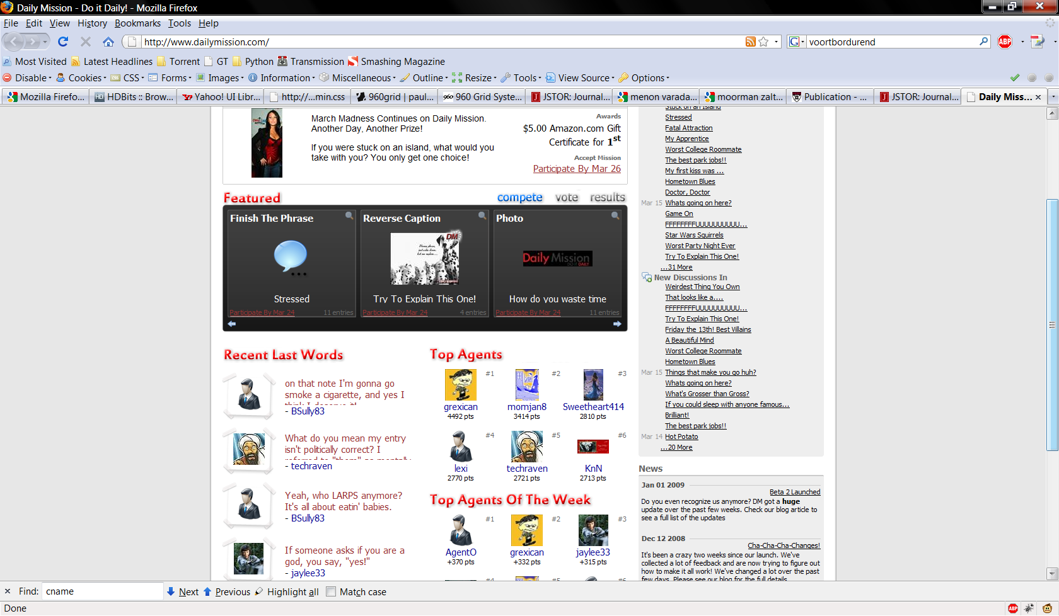
Task: Click the left arrow in Featured carousel
Action: tap(232, 324)
